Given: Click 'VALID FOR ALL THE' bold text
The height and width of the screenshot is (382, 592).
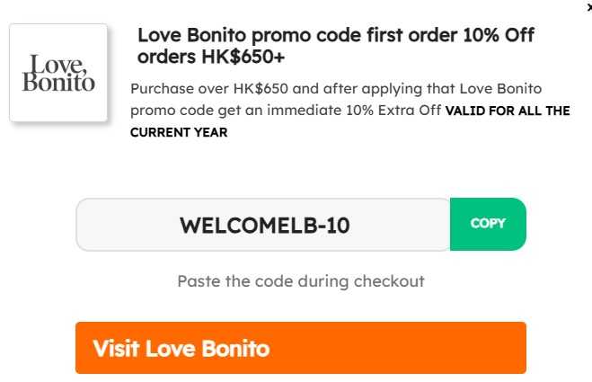Looking at the screenshot, I should (x=508, y=111).
